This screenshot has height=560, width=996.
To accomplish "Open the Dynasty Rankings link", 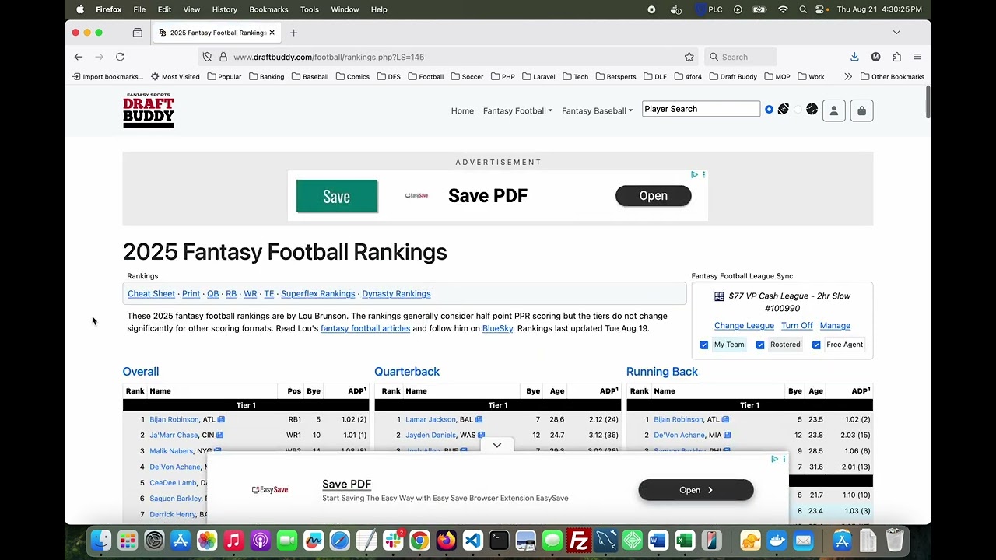I will pyautogui.click(x=396, y=294).
